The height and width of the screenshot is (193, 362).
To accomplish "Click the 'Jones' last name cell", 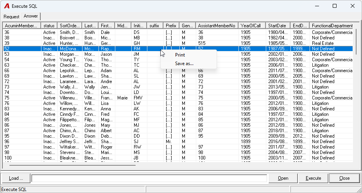I will 90,125.
